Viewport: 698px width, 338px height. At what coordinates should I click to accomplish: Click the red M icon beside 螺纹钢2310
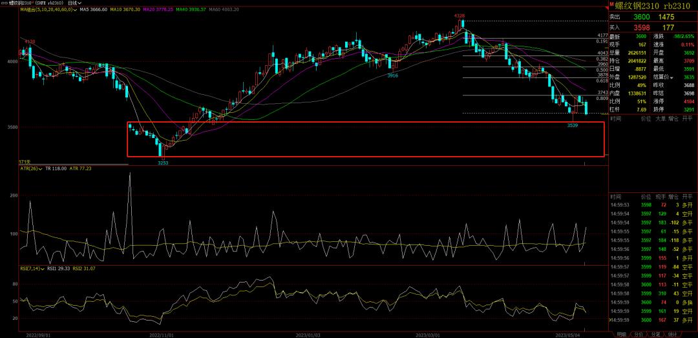pyautogui.click(x=612, y=5)
